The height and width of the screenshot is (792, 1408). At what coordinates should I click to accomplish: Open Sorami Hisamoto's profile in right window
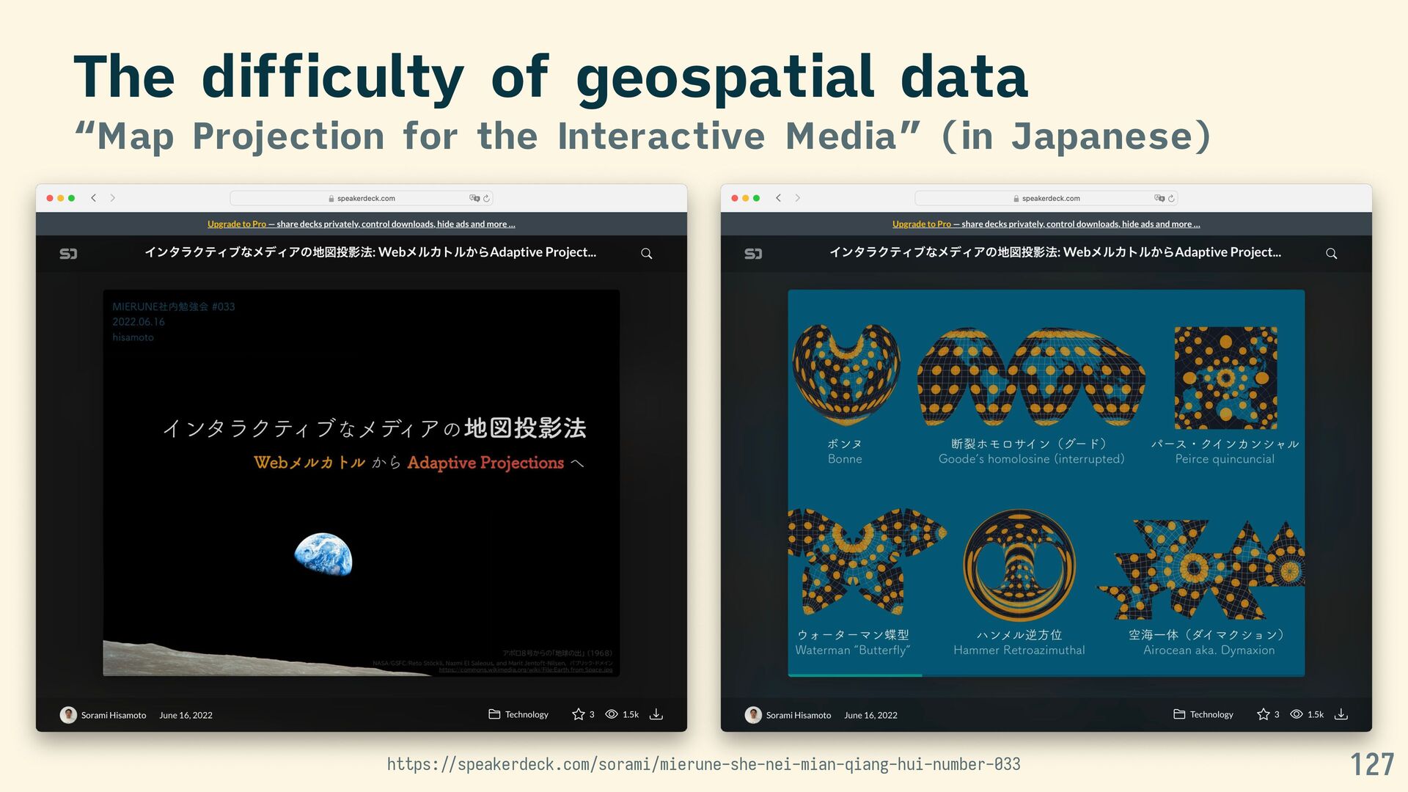[798, 715]
